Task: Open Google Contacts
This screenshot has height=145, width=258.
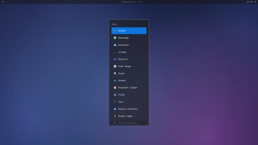Action: click(x=129, y=109)
